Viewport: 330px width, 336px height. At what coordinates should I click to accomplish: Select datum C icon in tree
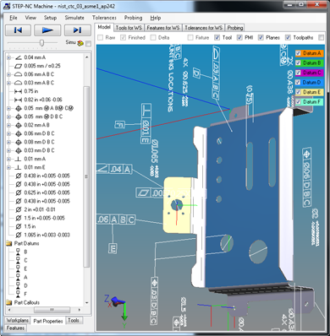point(18,260)
